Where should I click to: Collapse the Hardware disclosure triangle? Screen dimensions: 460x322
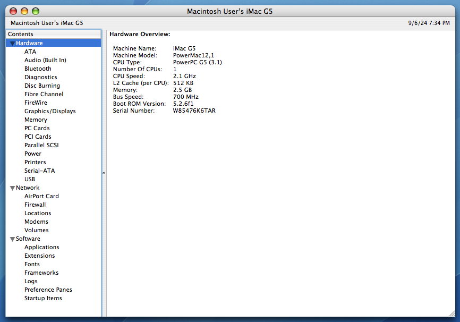(12, 44)
